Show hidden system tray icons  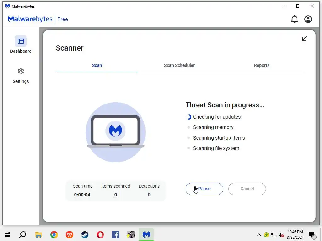(259, 235)
